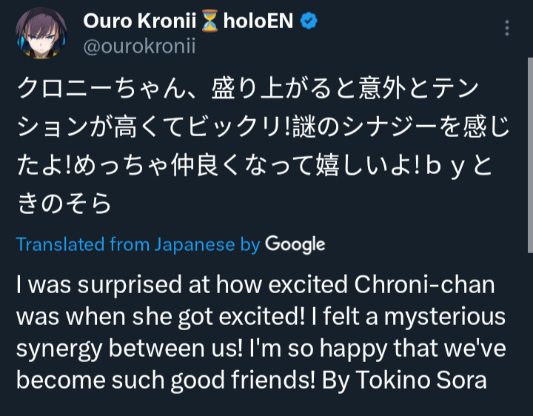Click the holoEN text in the display name
This screenshot has width=533, height=416.
(x=258, y=21)
